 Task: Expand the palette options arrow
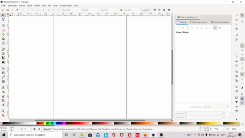[243, 124]
